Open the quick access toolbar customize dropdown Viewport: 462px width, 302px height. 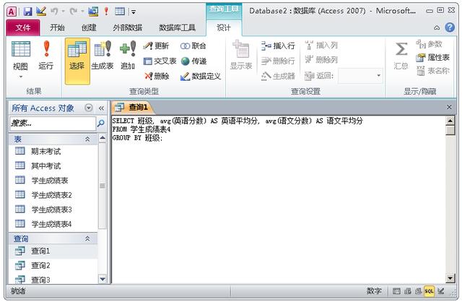(134, 12)
